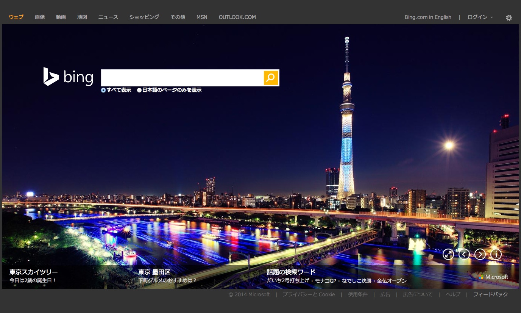
Task: Open the フィードバック link
Action: [490, 294]
